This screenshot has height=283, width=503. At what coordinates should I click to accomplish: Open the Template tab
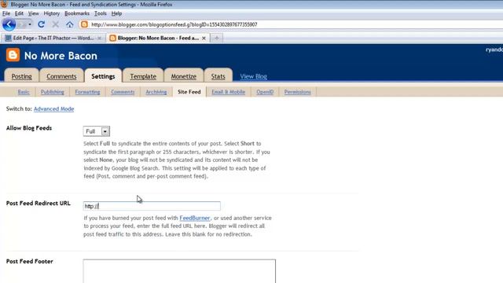143,76
